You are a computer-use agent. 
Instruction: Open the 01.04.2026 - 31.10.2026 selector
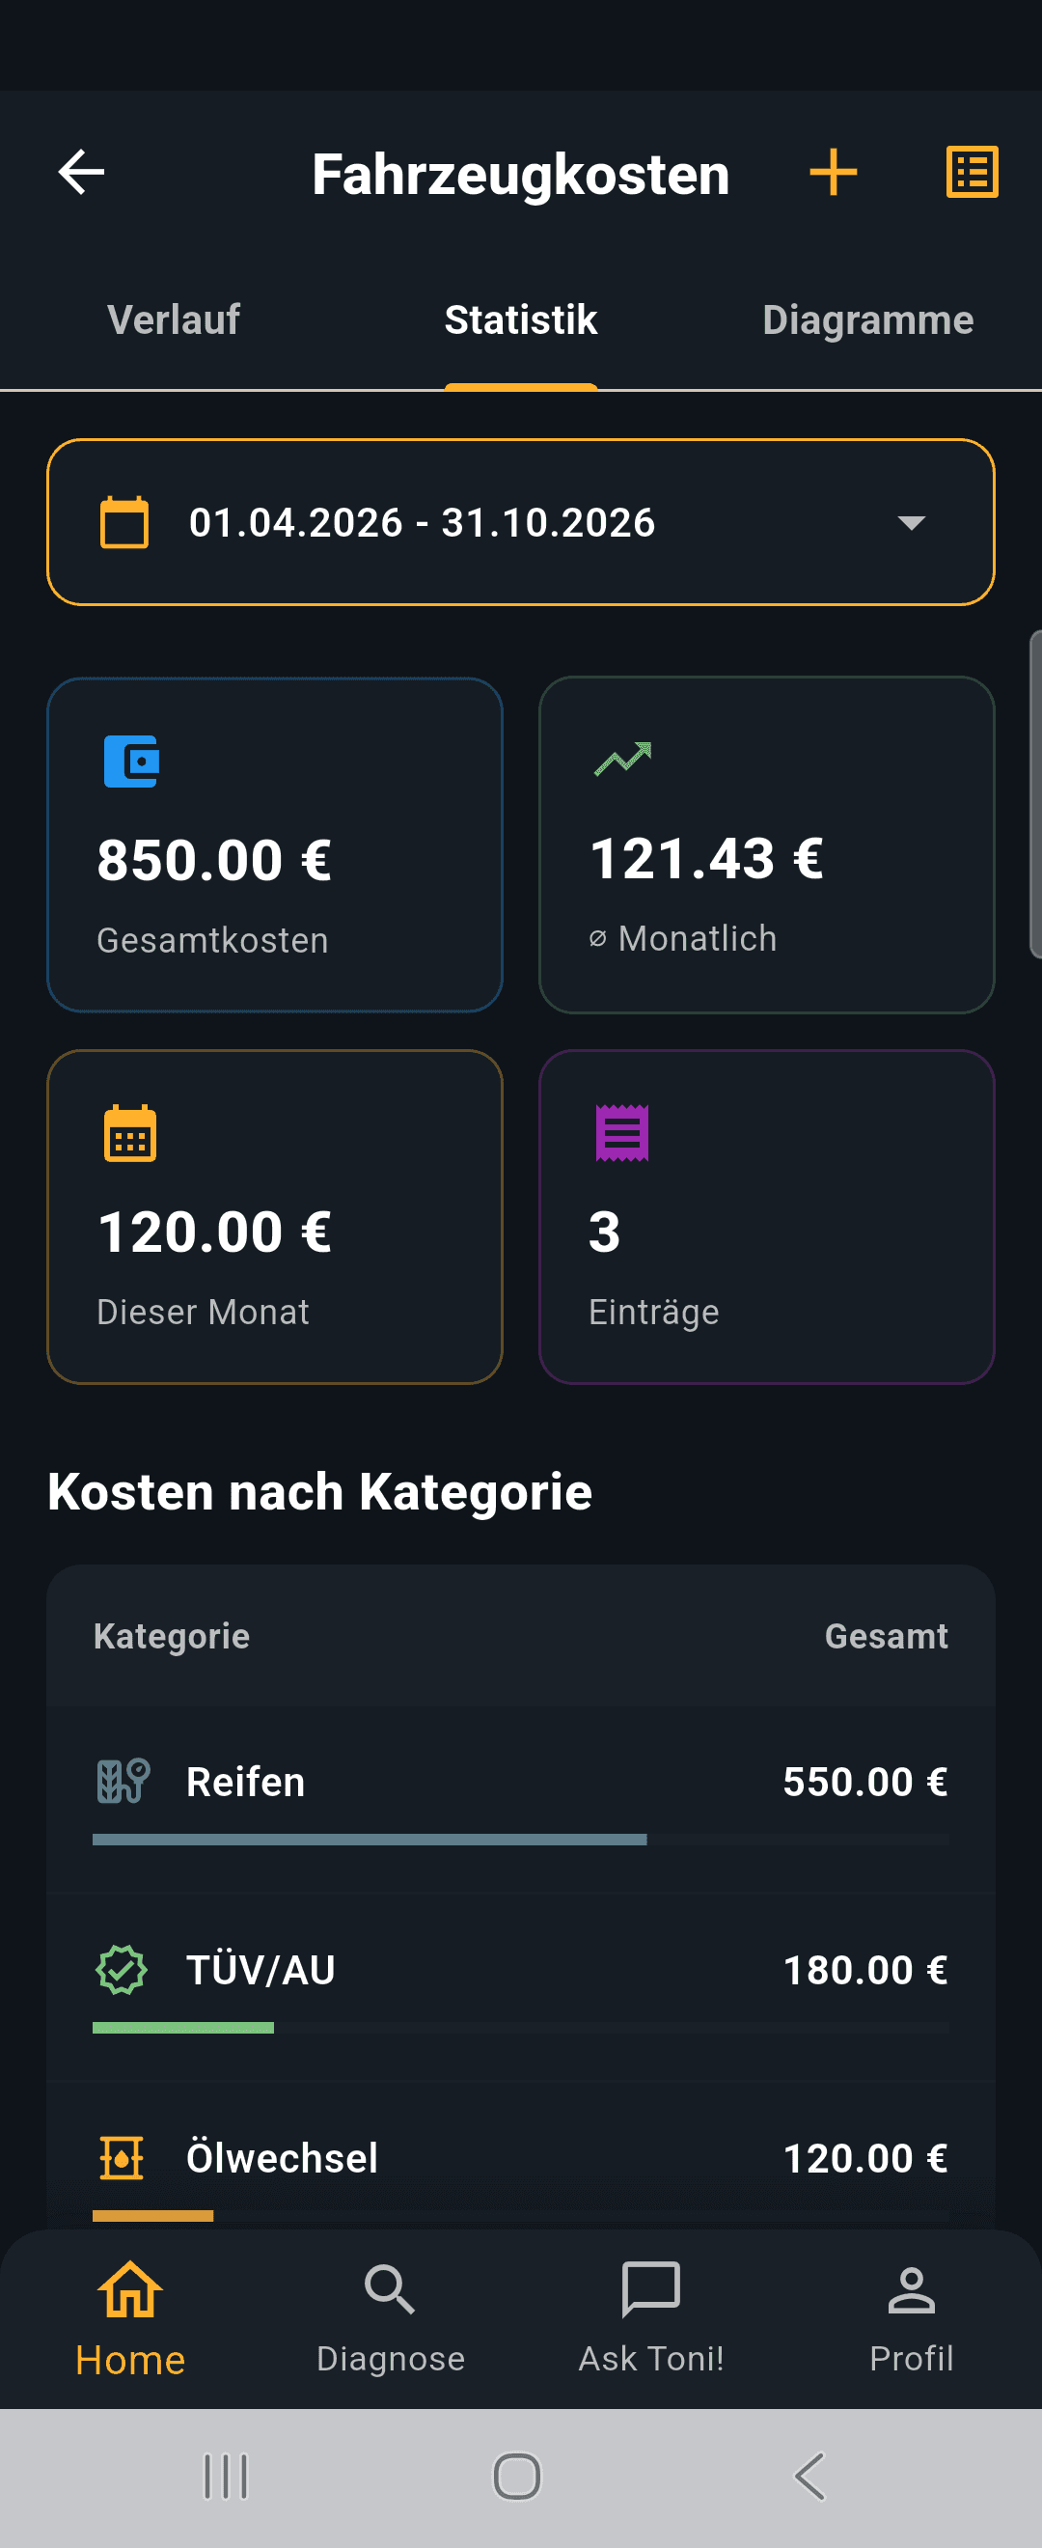tap(521, 522)
